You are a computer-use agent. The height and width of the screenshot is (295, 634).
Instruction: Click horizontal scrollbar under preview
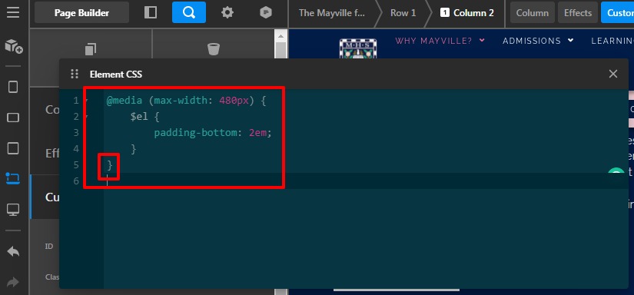[397, 290]
